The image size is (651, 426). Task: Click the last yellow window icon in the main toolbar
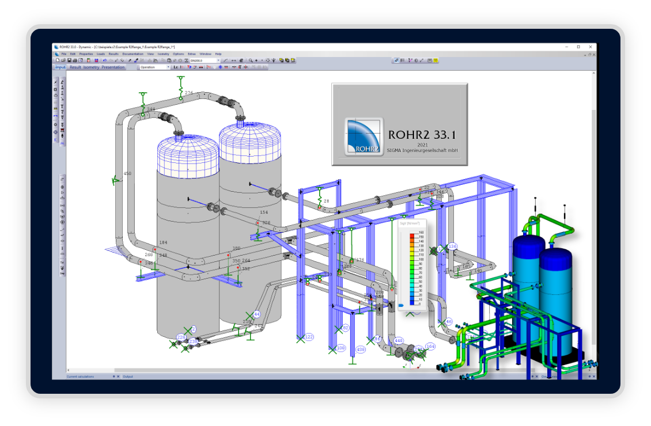[x=293, y=60]
